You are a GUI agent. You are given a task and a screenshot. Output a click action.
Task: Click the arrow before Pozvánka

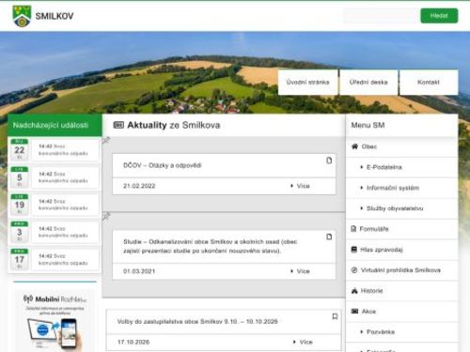[x=362, y=331]
